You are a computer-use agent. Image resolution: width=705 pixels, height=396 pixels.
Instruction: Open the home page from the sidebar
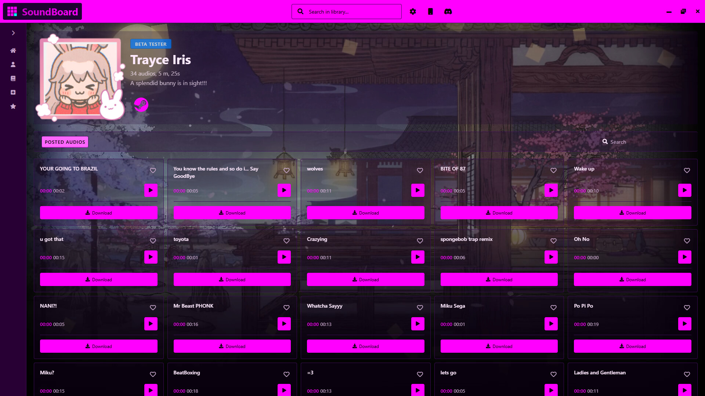click(13, 51)
